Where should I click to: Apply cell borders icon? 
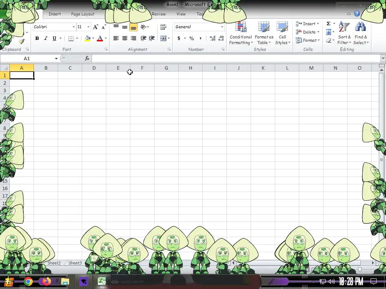71,38
